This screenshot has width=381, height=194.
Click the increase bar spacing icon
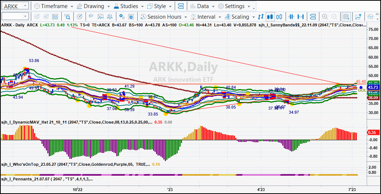301,17
